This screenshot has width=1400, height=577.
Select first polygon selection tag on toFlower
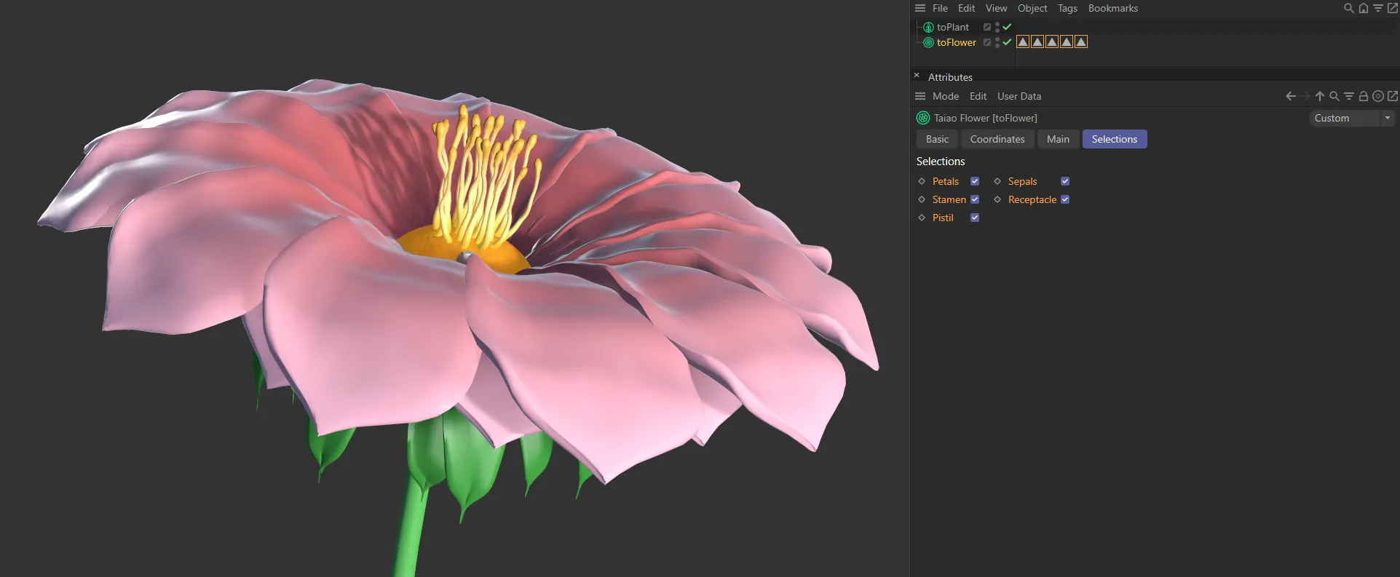[1023, 42]
